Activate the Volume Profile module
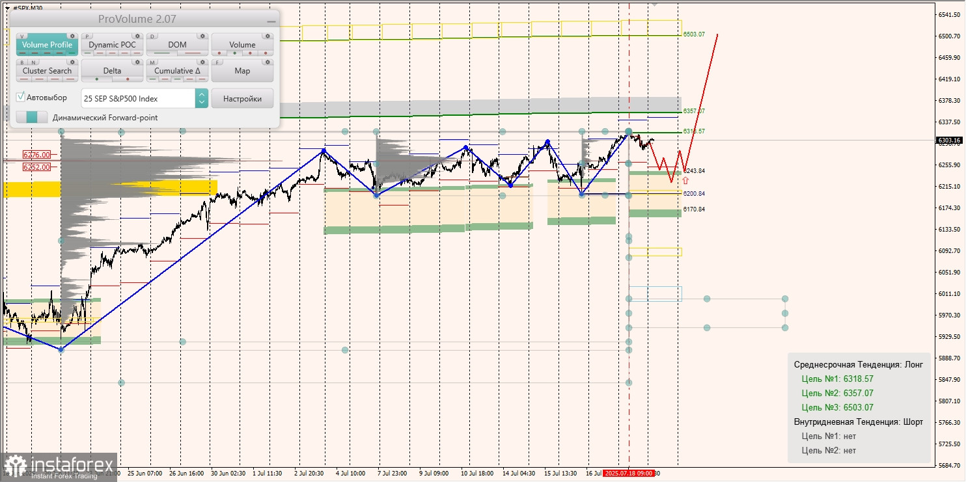The image size is (966, 482). pyautogui.click(x=47, y=45)
